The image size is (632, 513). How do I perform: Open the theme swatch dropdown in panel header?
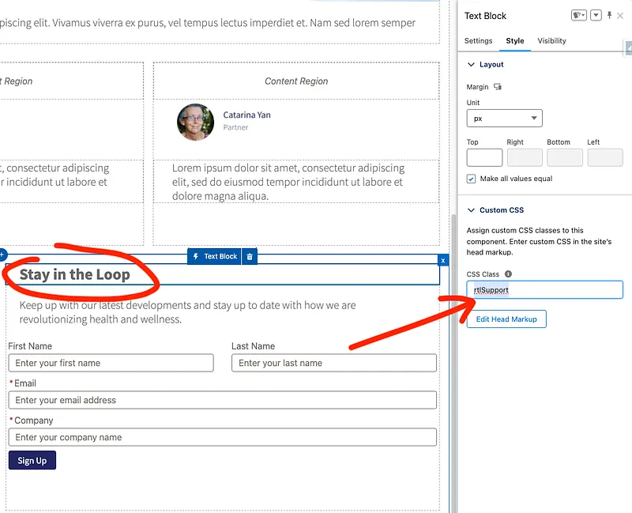[579, 15]
